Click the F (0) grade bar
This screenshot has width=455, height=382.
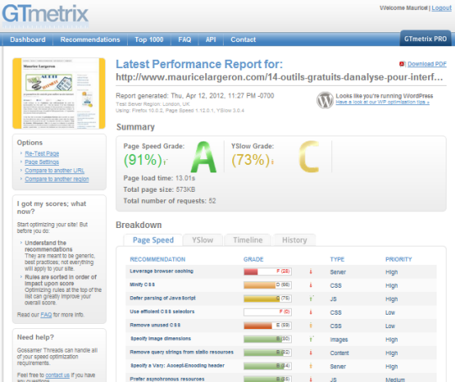coord(267,312)
